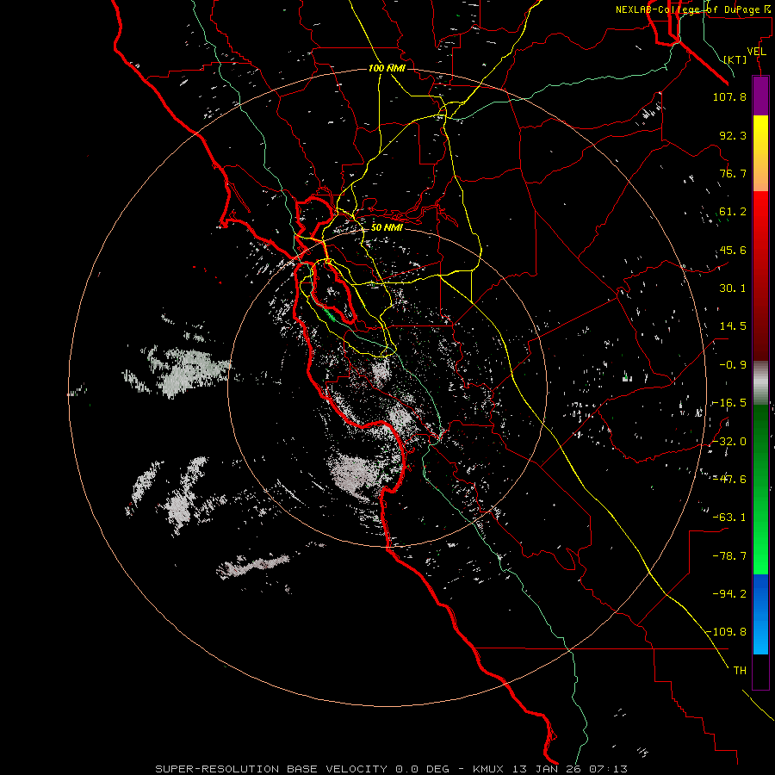The height and width of the screenshot is (775, 775).
Task: Pick the purple segment of the color bar
Action: (760, 96)
